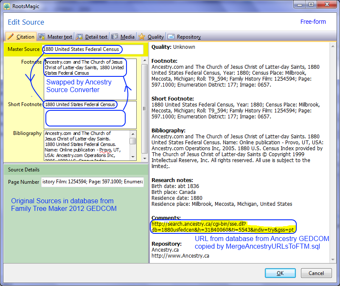This screenshot has height=286, width=340.
Task: Click the star icon for Quality
Action: (142, 36)
